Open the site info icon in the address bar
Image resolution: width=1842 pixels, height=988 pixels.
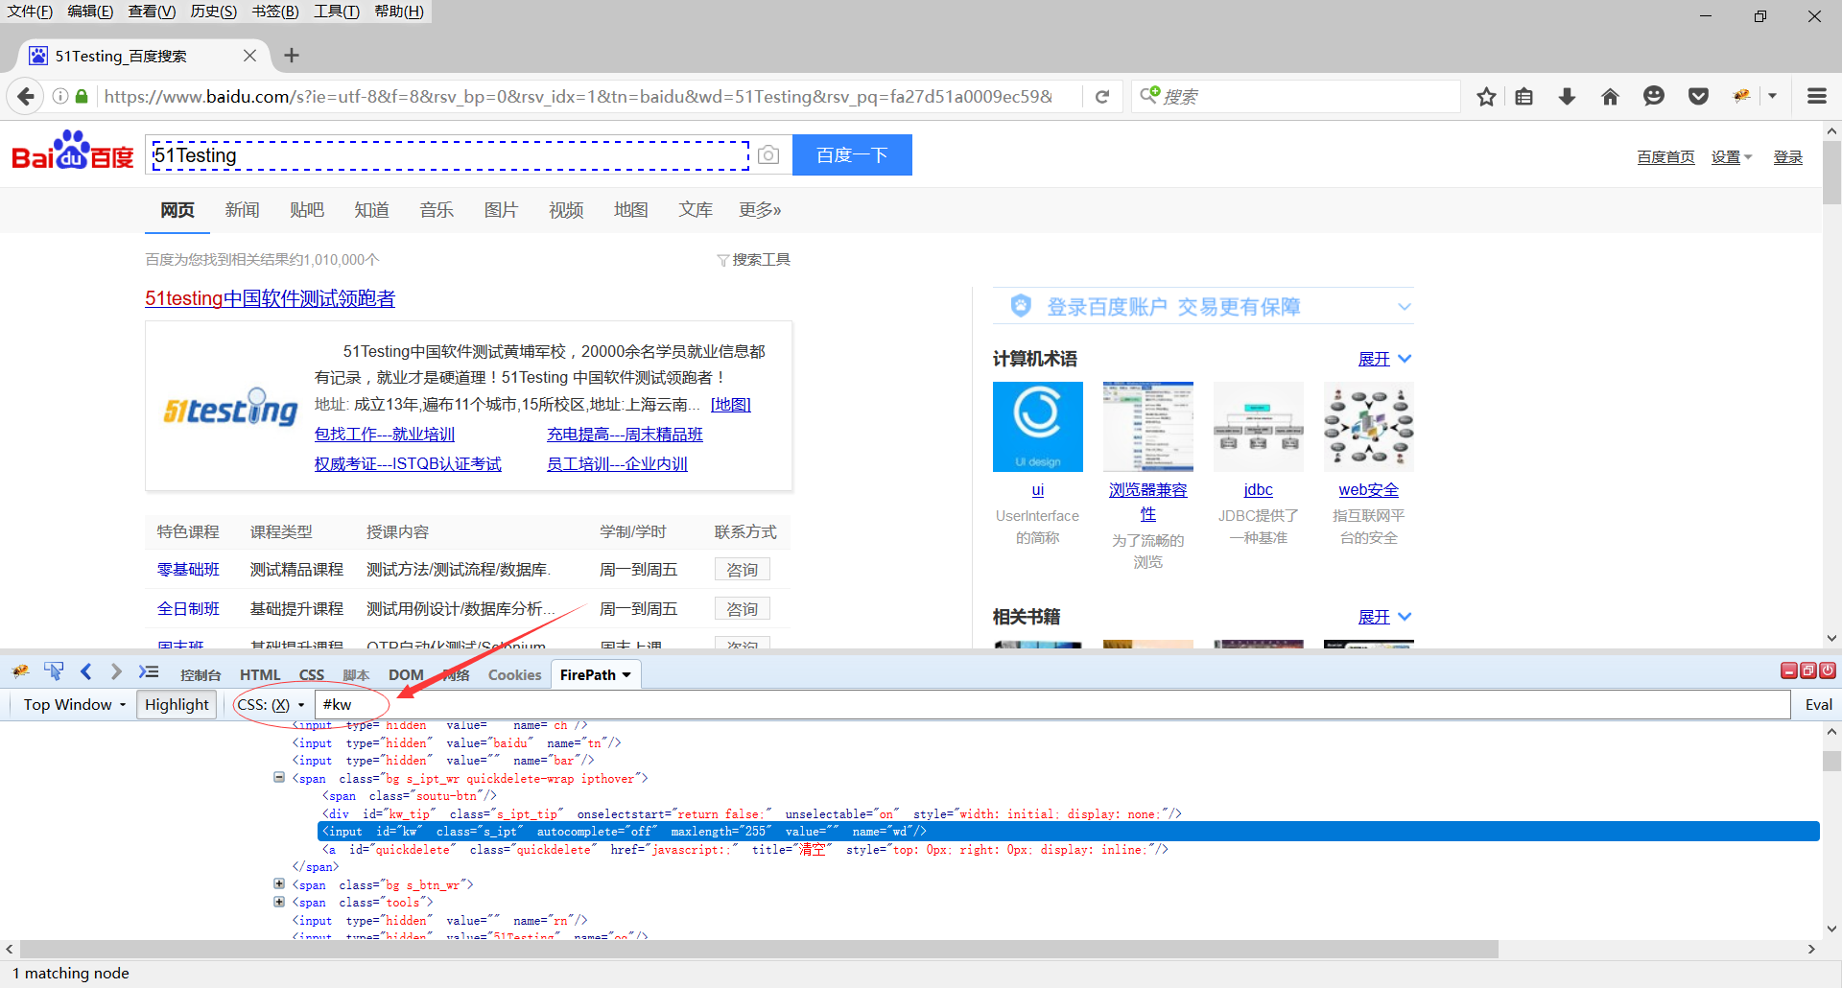click(59, 96)
